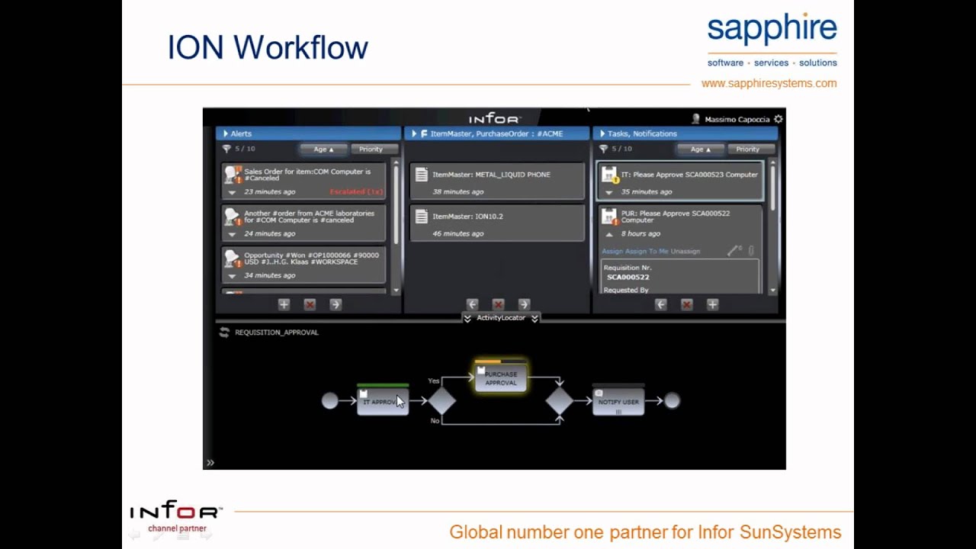Expand the Opportunity #Won alert card
Viewport: 976px width, 549px height.
tap(233, 276)
